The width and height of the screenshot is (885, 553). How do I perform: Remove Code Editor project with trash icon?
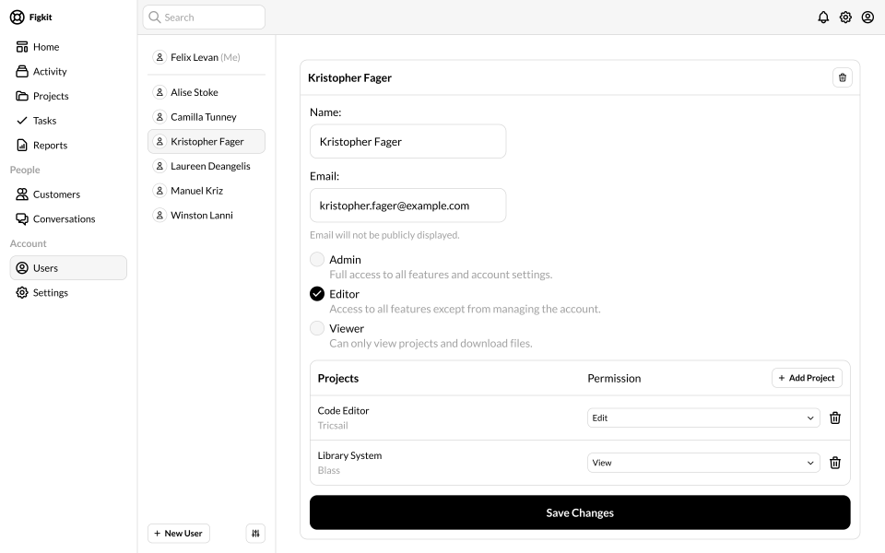point(835,418)
